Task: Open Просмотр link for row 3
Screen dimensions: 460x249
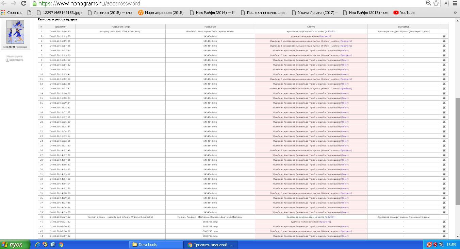Action: click(x=346, y=41)
